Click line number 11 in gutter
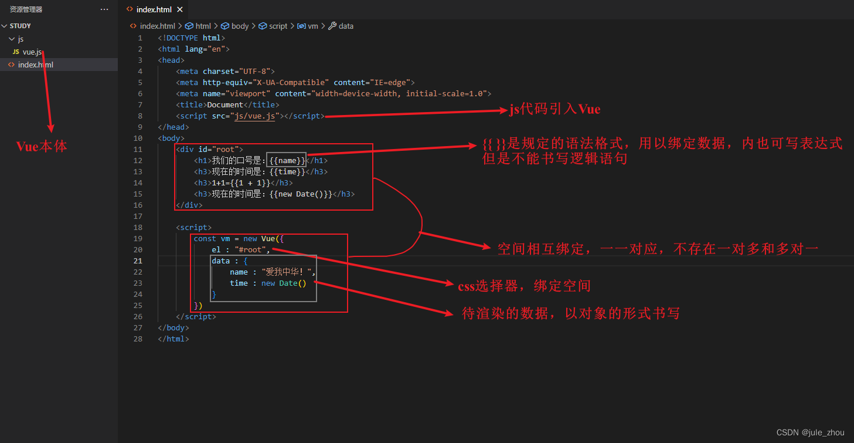The height and width of the screenshot is (443, 854). pyautogui.click(x=138, y=150)
